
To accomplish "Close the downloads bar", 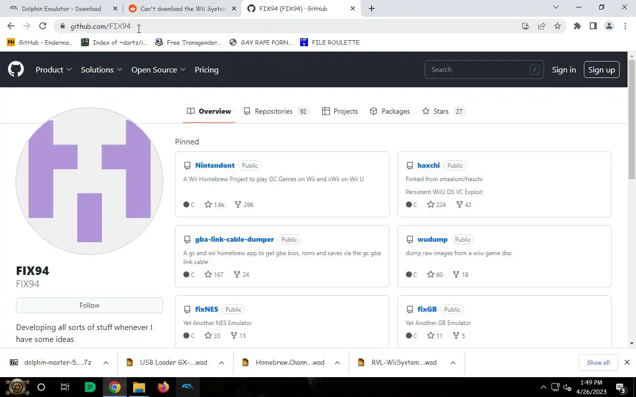I will pyautogui.click(x=627, y=363).
